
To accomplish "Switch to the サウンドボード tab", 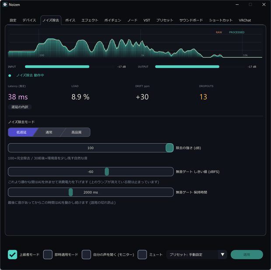I will (191, 20).
